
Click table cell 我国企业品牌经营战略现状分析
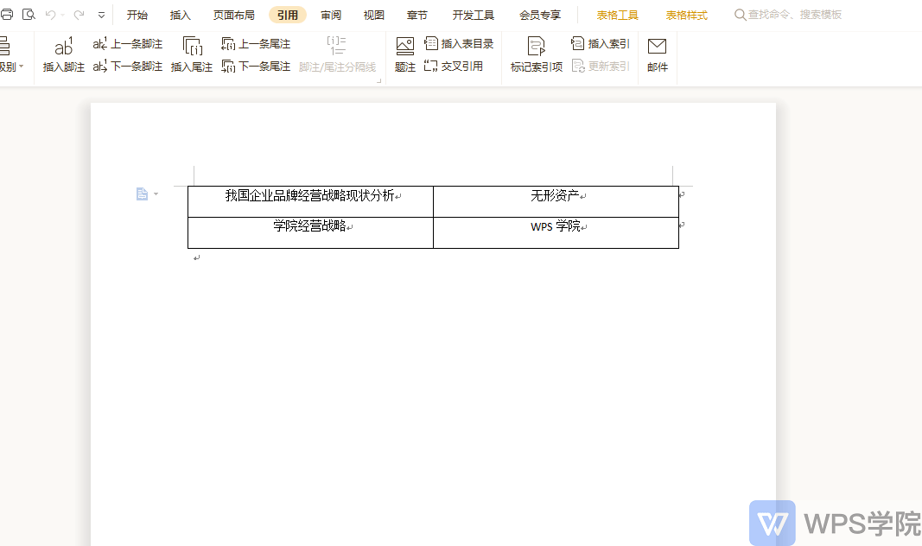[x=310, y=201]
